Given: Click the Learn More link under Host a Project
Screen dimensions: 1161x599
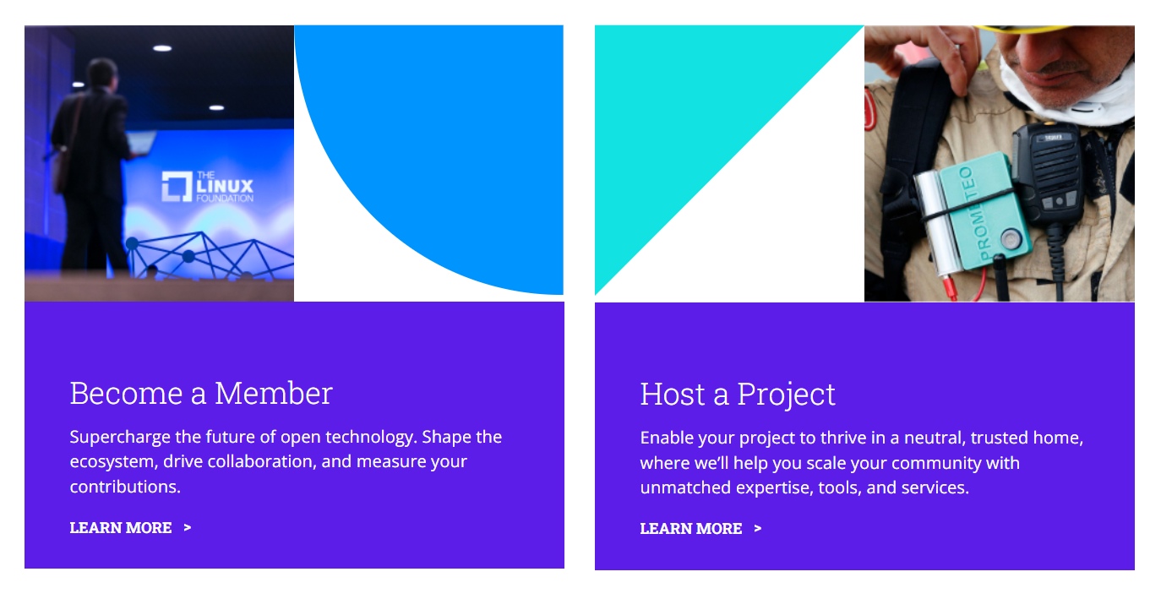Looking at the screenshot, I should point(691,529).
